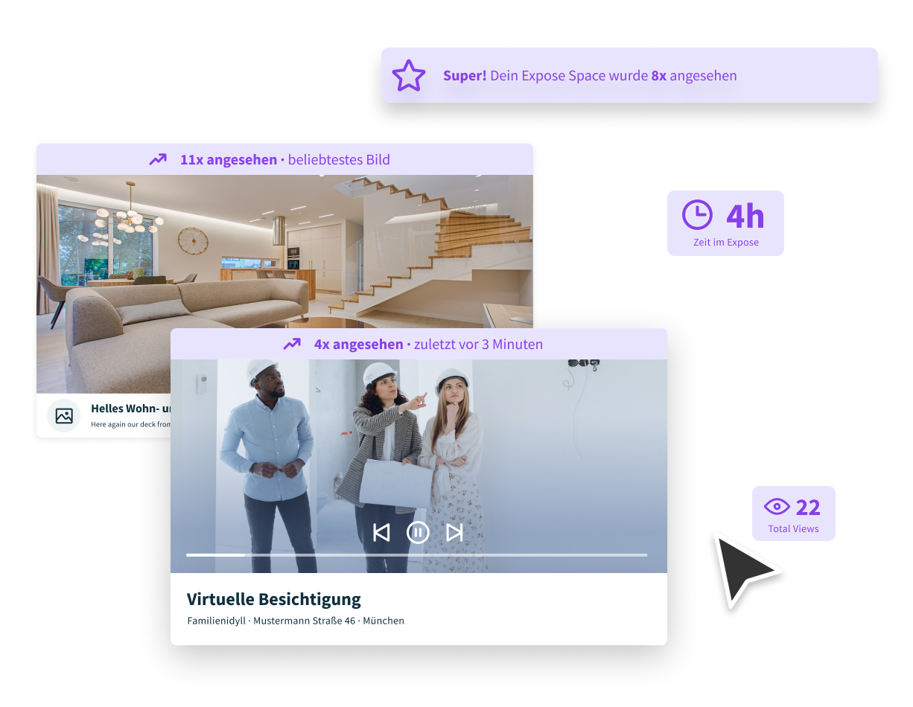913x707 pixels.
Task: Pause the virtual tour video
Action: tap(418, 532)
